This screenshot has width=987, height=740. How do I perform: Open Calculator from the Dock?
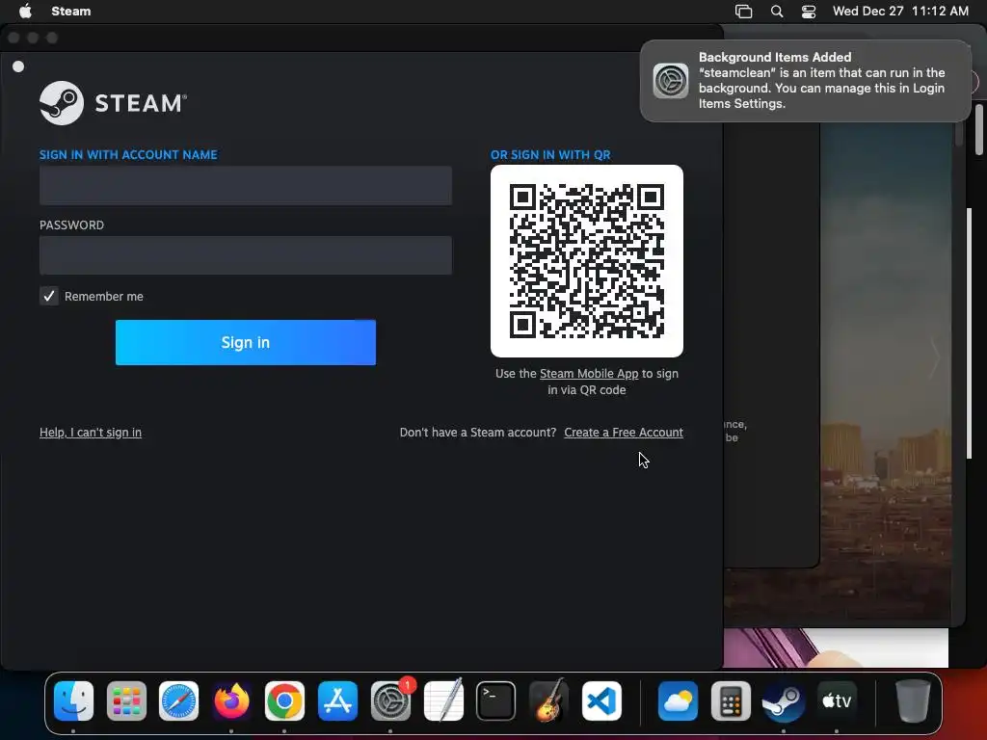pyautogui.click(x=731, y=701)
